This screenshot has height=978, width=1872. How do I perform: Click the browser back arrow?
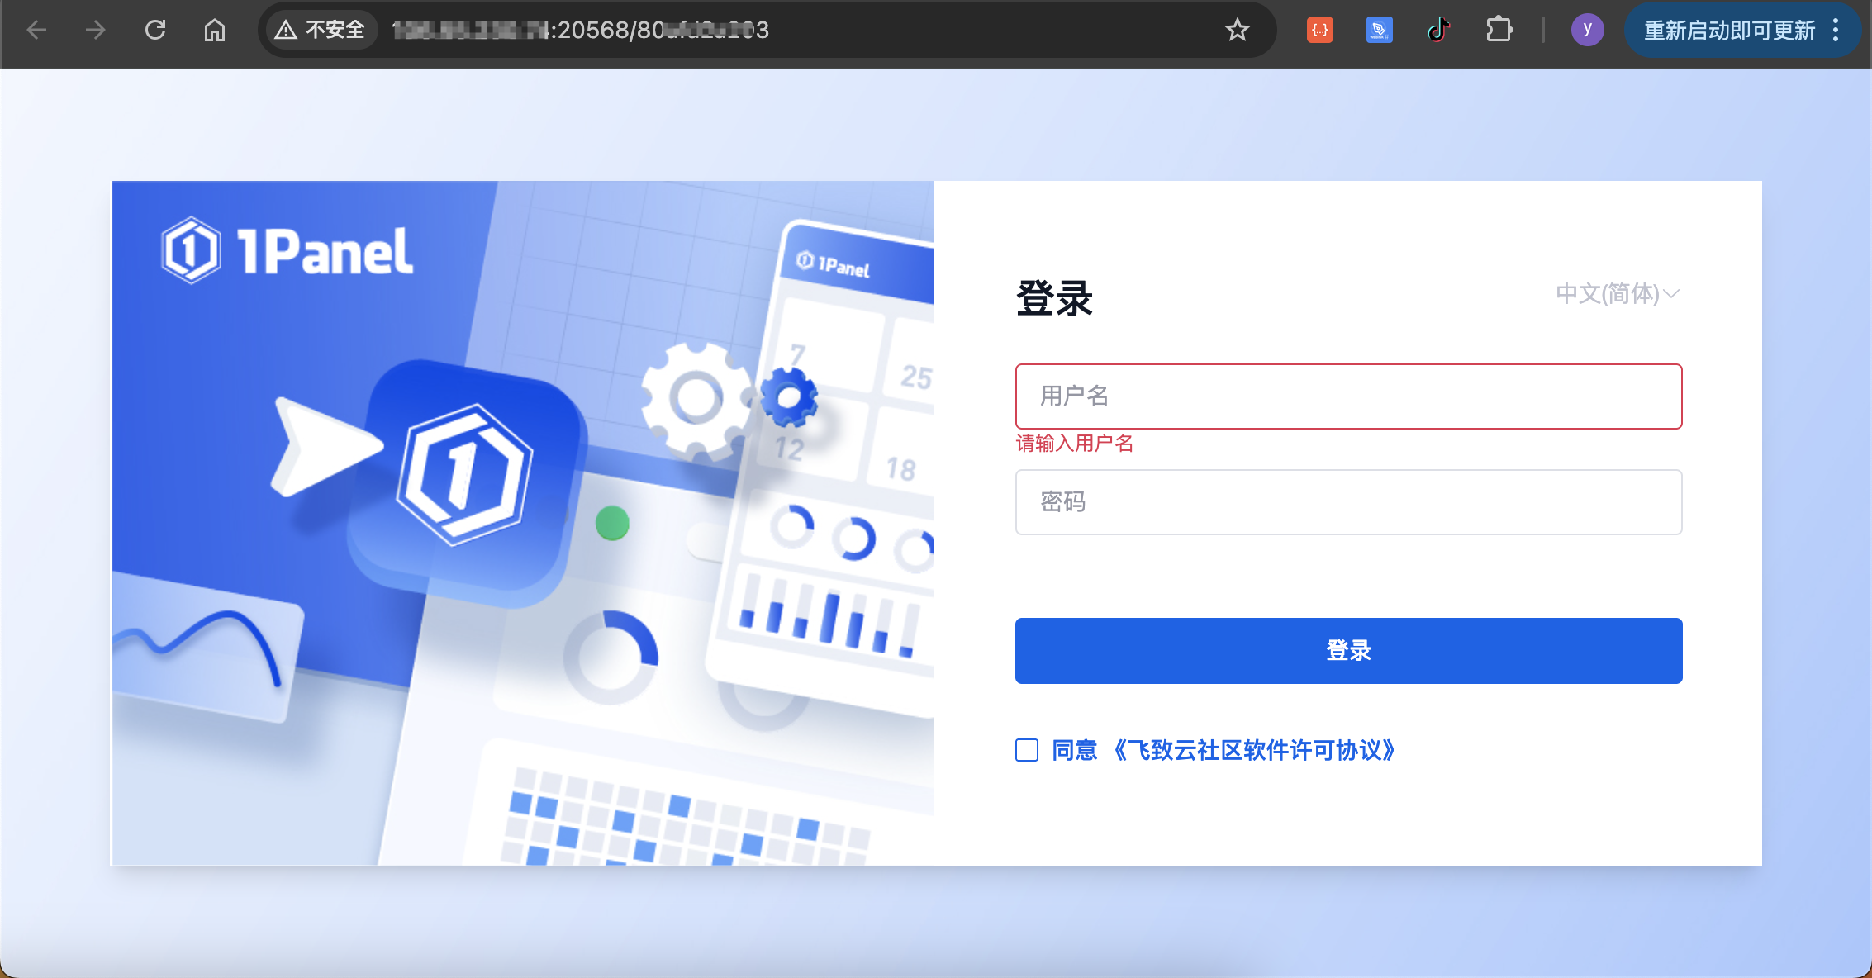[36, 31]
